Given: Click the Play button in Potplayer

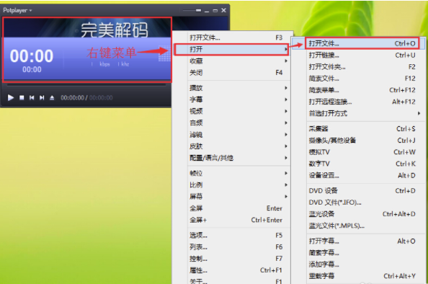Looking at the screenshot, I should point(11,97).
